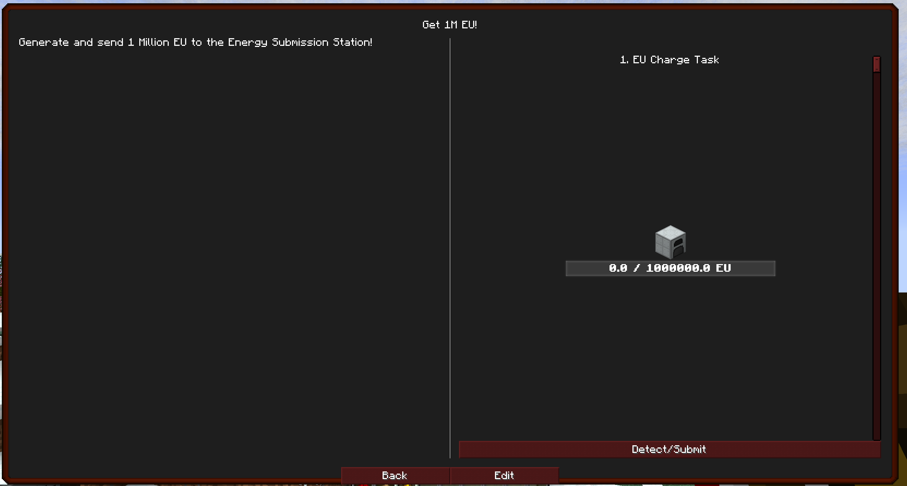
Task: Click the number '1.' before EU Charge Task
Action: (624, 60)
